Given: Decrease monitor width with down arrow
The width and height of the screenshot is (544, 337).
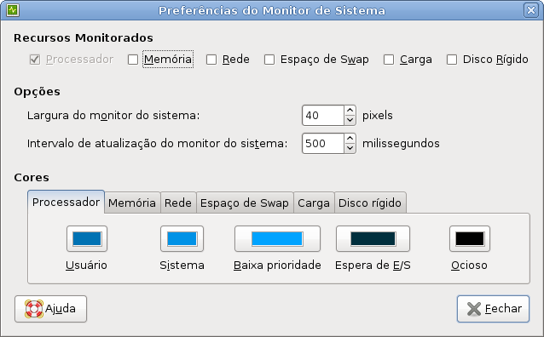Looking at the screenshot, I should click(350, 120).
